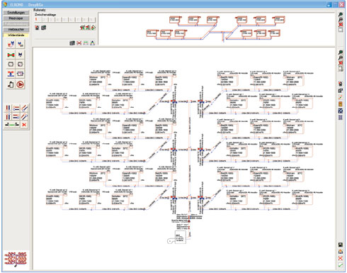The image size is (347, 273).
Task: Choose the green line connection tool
Action: pos(12,125)
